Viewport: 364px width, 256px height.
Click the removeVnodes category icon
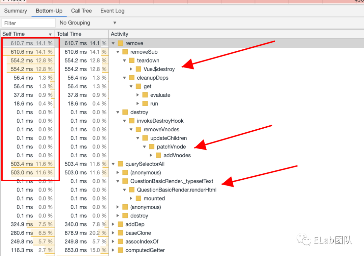139,129
